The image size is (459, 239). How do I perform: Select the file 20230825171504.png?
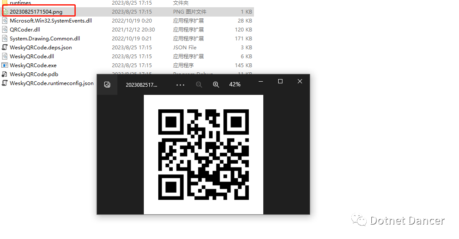click(x=36, y=12)
